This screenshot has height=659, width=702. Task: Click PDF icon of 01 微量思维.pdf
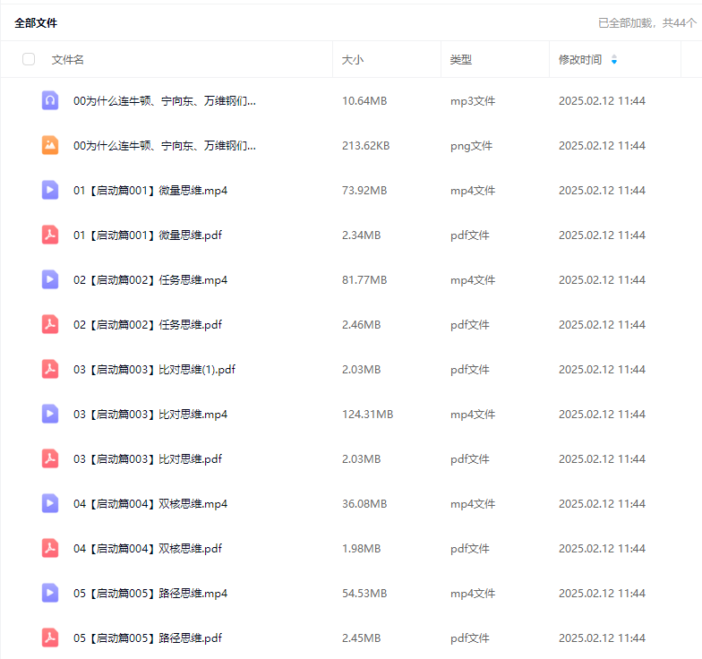(x=50, y=235)
